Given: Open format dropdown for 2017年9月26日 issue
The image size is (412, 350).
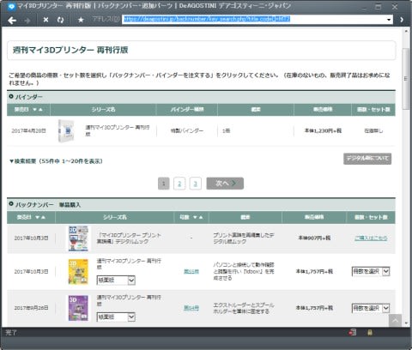Looking at the screenshot, I should pyautogui.click(x=116, y=317).
